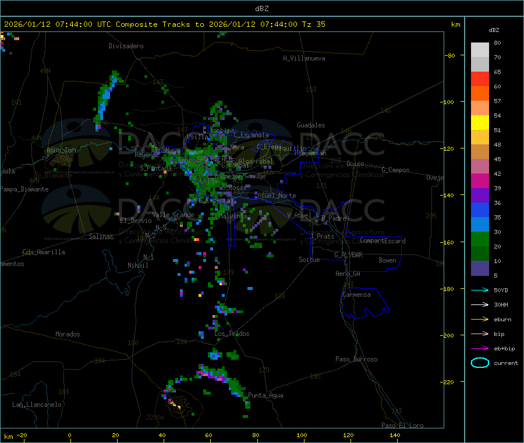
Task: Click the yellow eburn arrow in legend
Action: (480, 319)
